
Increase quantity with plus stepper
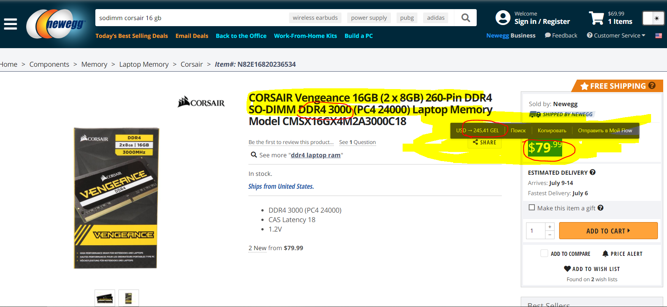pos(550,227)
